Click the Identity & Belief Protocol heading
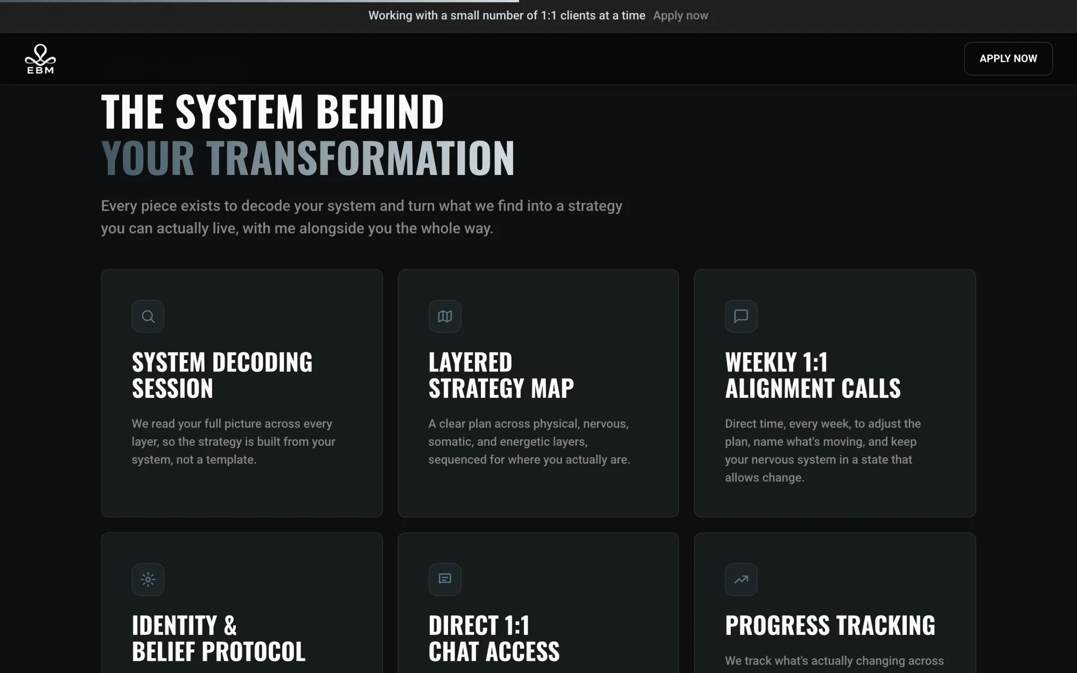The image size is (1077, 673). (x=219, y=639)
